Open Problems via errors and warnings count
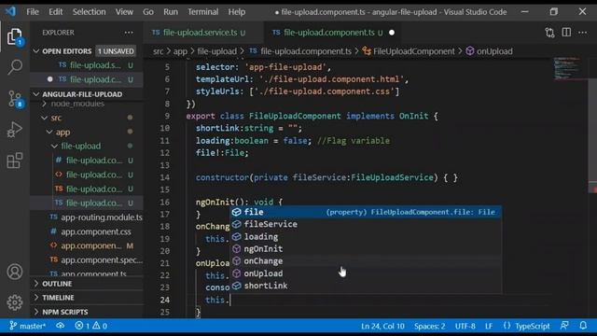597x336 pixels. click(91, 326)
